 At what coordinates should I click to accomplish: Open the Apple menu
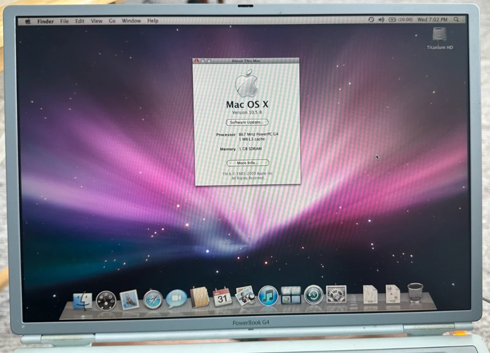(28, 21)
